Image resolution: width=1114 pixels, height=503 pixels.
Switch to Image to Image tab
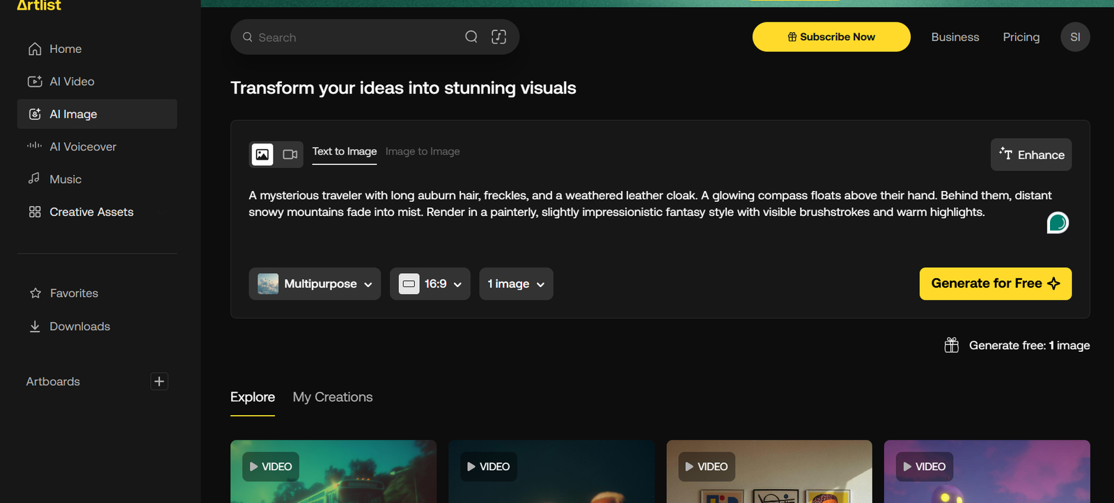tap(423, 152)
